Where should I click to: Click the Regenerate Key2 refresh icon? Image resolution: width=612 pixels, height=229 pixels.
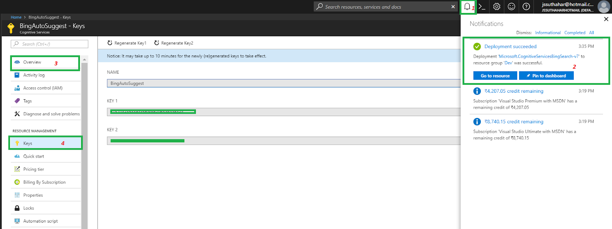156,43
